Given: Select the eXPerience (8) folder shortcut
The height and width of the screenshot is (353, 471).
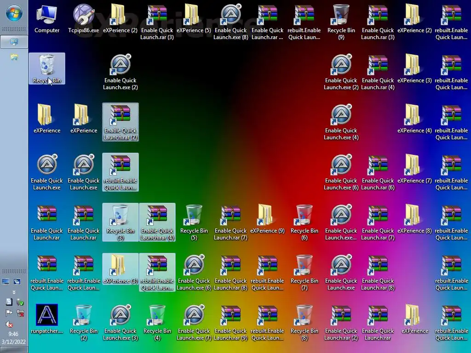Looking at the screenshot, I should [414, 219].
